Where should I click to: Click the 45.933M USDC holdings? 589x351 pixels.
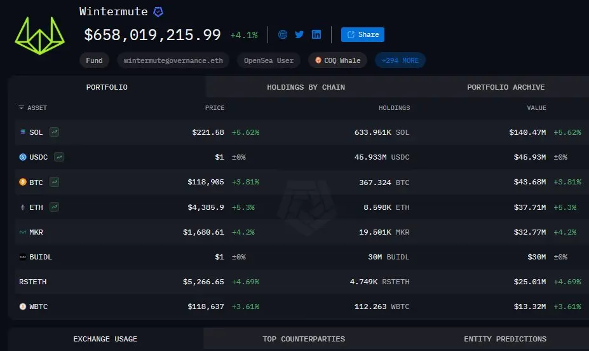[x=382, y=157]
